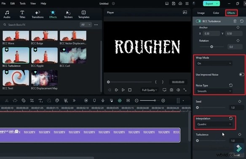
Task: Click the player image view icon
Action: (x=185, y=12)
